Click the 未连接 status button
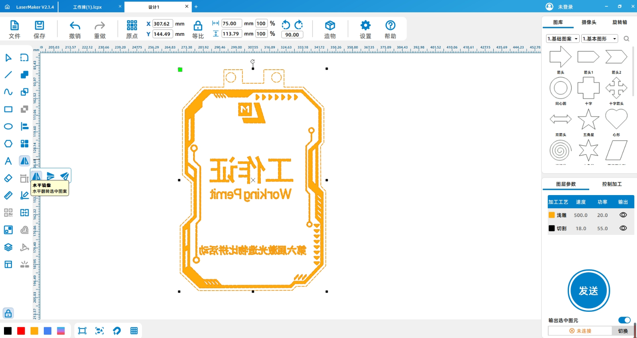 [580, 331]
